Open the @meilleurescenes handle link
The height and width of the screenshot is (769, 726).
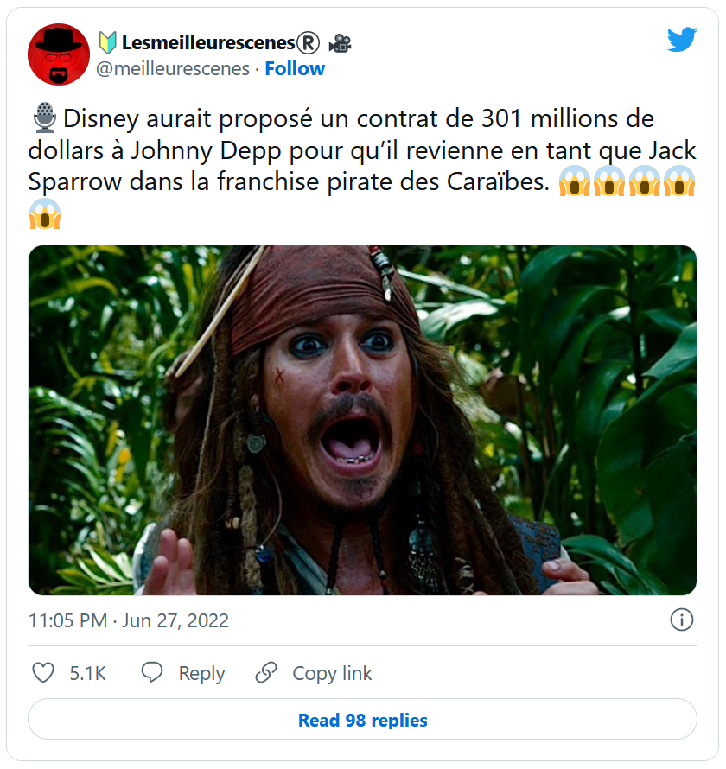[x=173, y=68]
